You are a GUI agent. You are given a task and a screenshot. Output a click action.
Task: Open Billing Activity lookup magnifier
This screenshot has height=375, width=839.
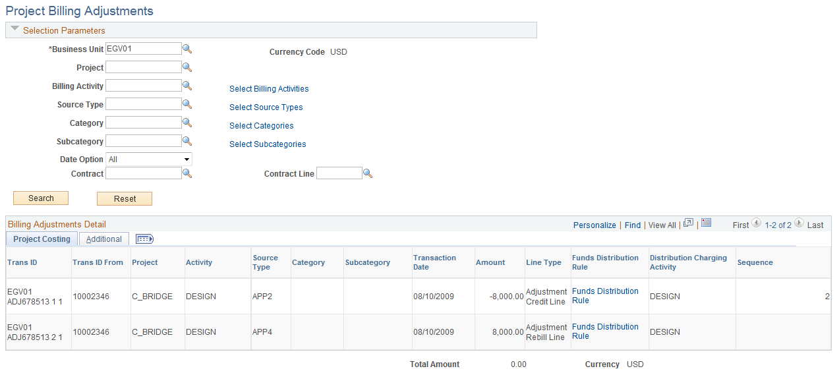pos(187,86)
